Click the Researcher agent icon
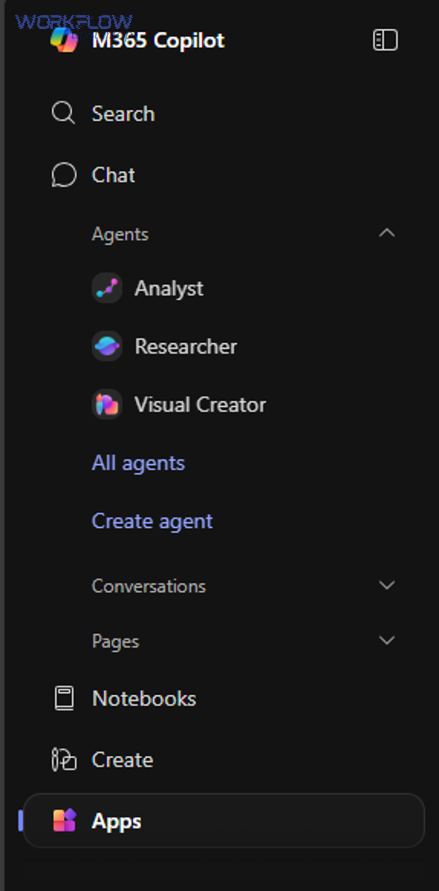Screen dimensions: 439x891 [107, 346]
